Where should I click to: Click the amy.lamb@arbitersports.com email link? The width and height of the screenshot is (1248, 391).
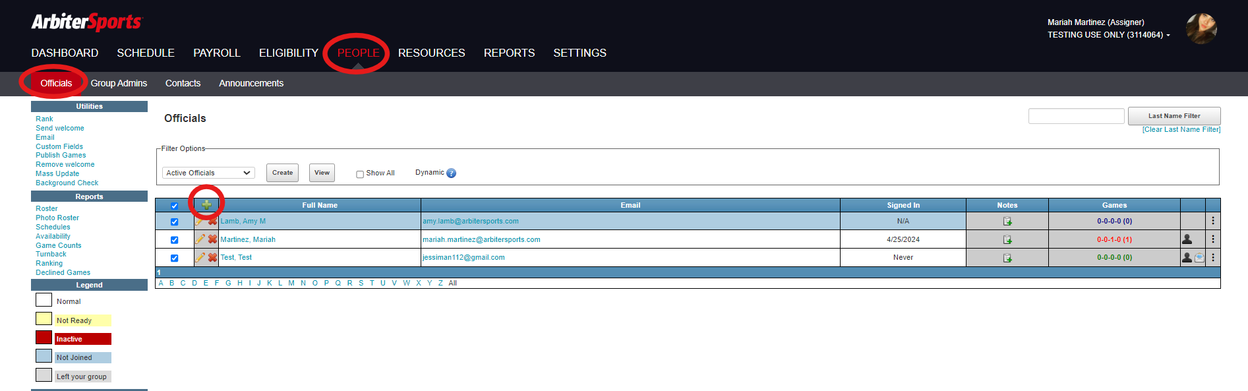click(x=471, y=222)
